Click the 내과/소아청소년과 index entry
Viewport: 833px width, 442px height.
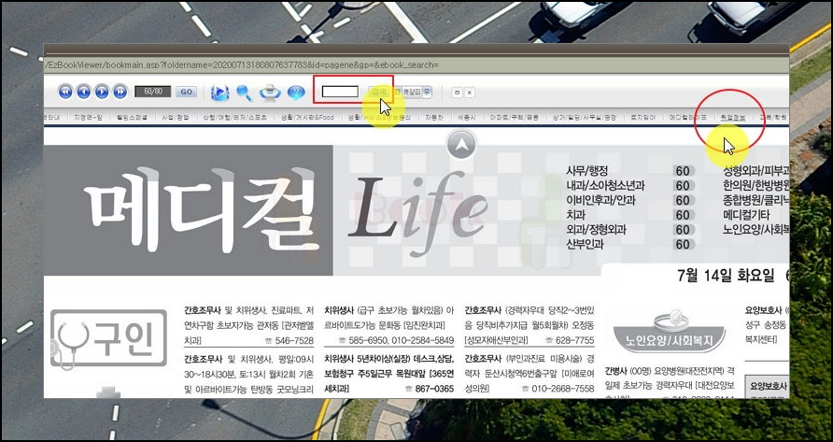[x=606, y=186]
